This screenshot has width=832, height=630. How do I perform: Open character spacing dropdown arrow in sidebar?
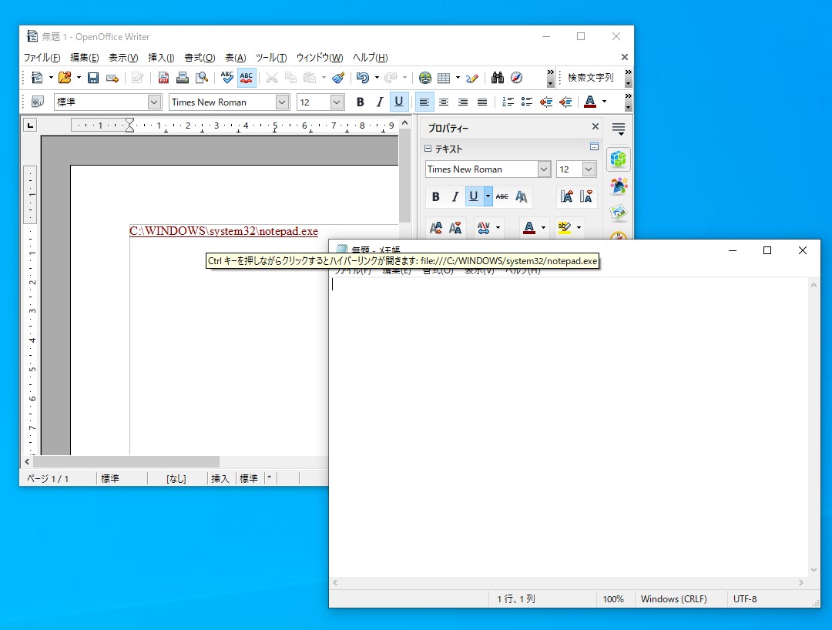498,228
